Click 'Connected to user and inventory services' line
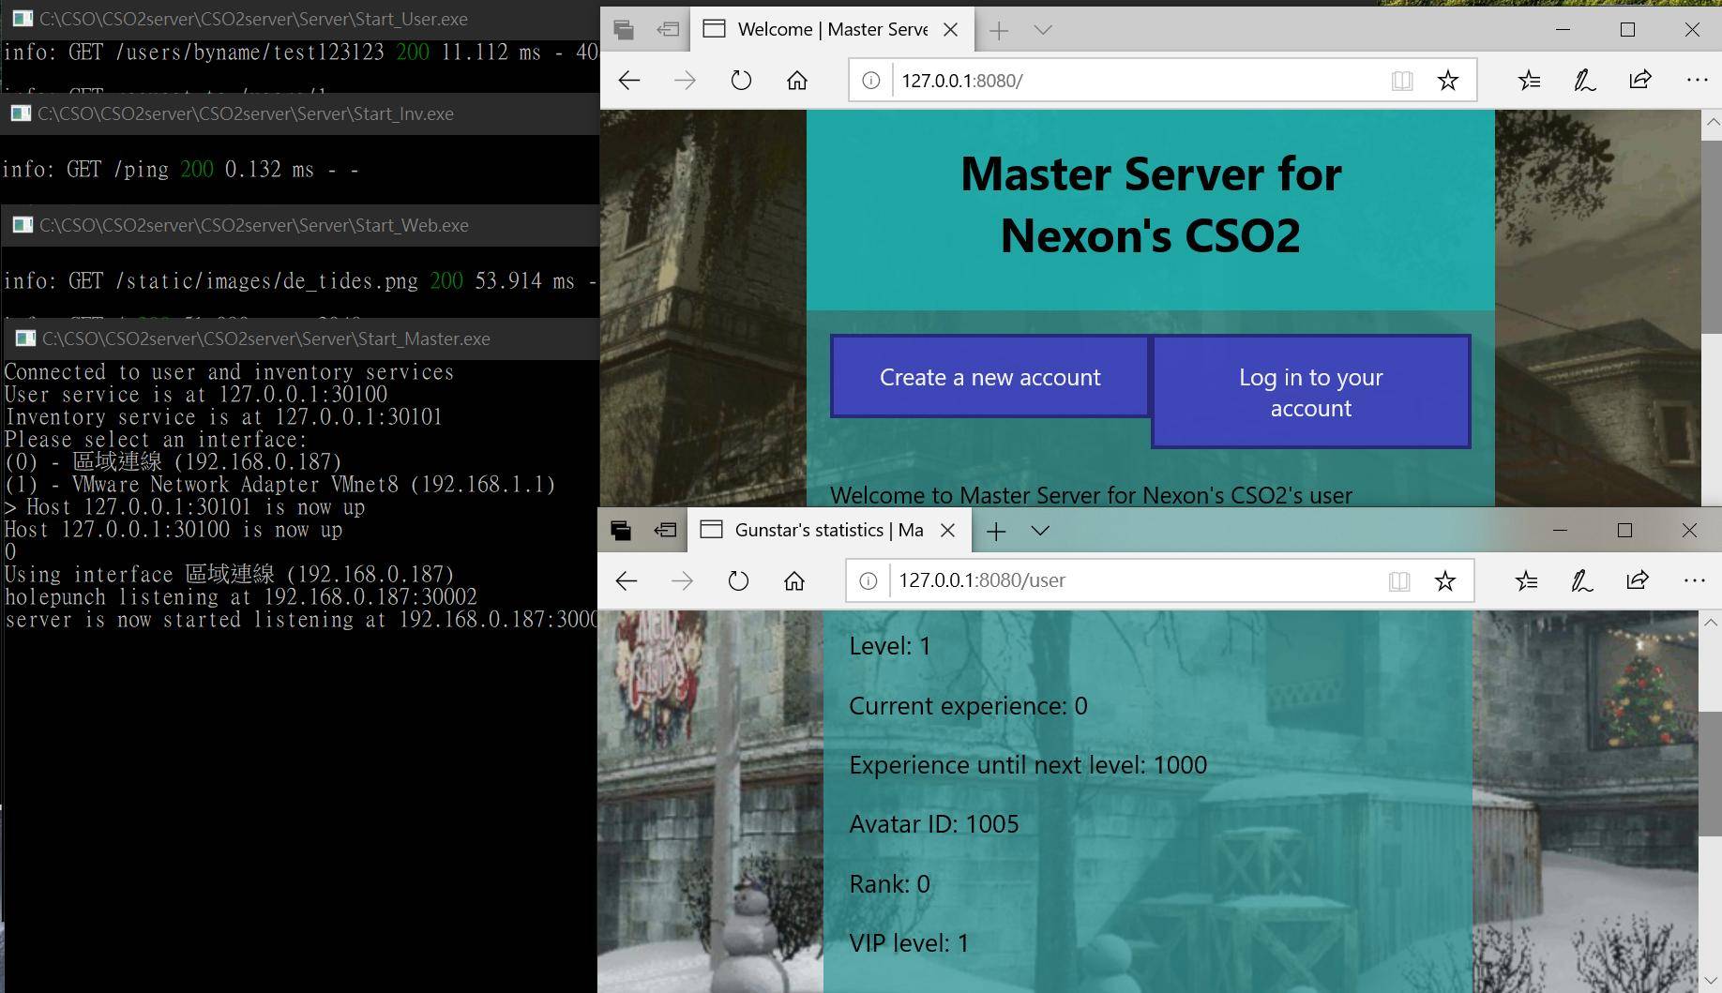This screenshot has width=1722, height=993. 229,372
